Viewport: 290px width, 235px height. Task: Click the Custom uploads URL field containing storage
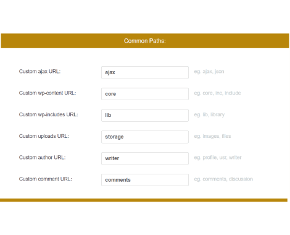(x=145, y=137)
